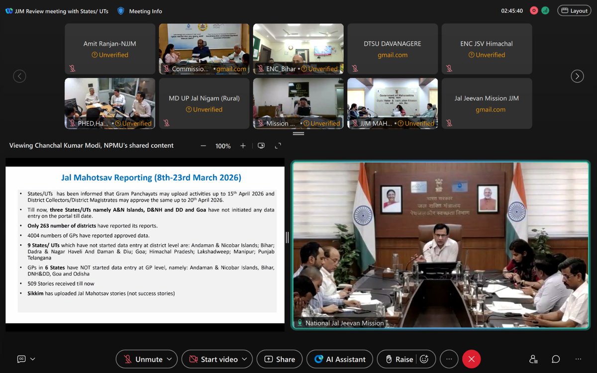Open the AI Assistant
The height and width of the screenshot is (373, 597).
[x=339, y=359]
